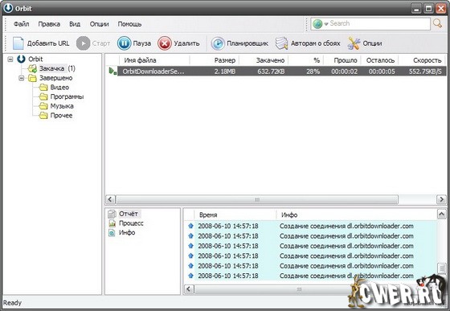This screenshot has width=450, height=311.
Task: Switch to the Процесс view
Action: [x=131, y=223]
